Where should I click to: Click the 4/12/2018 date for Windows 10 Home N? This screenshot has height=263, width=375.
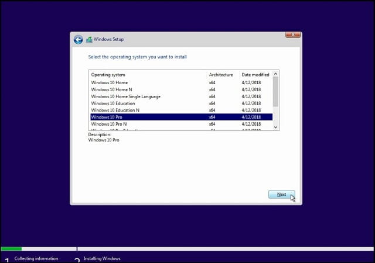(x=251, y=89)
